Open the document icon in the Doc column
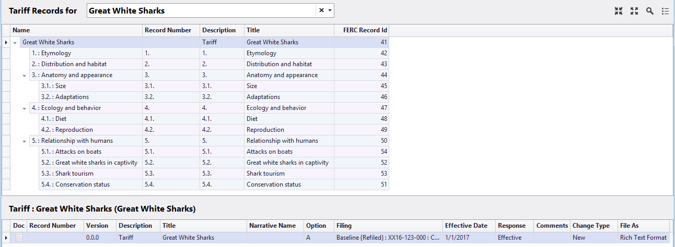Viewport: 675px width, 247px height. click(x=19, y=238)
